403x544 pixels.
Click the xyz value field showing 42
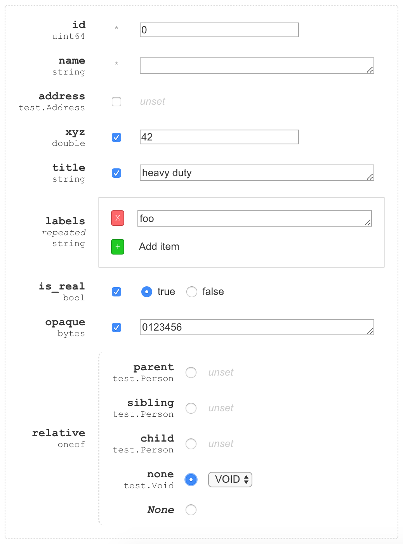point(219,137)
